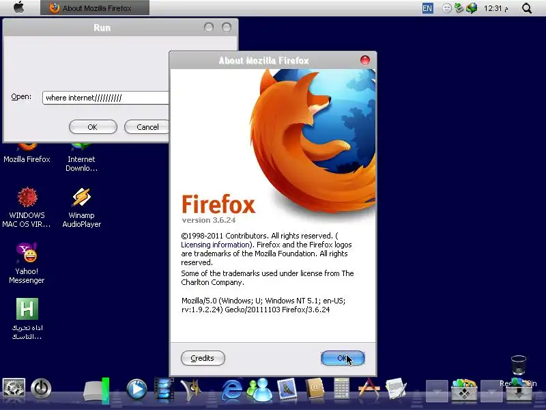Viewport: 546px width, 410px height.
Task: Select the Mozilla Firefox desktop shortcut
Action: (x=27, y=154)
